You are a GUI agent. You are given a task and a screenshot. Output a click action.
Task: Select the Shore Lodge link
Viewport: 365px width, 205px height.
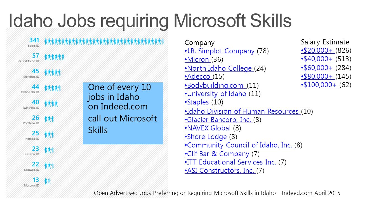(207, 137)
